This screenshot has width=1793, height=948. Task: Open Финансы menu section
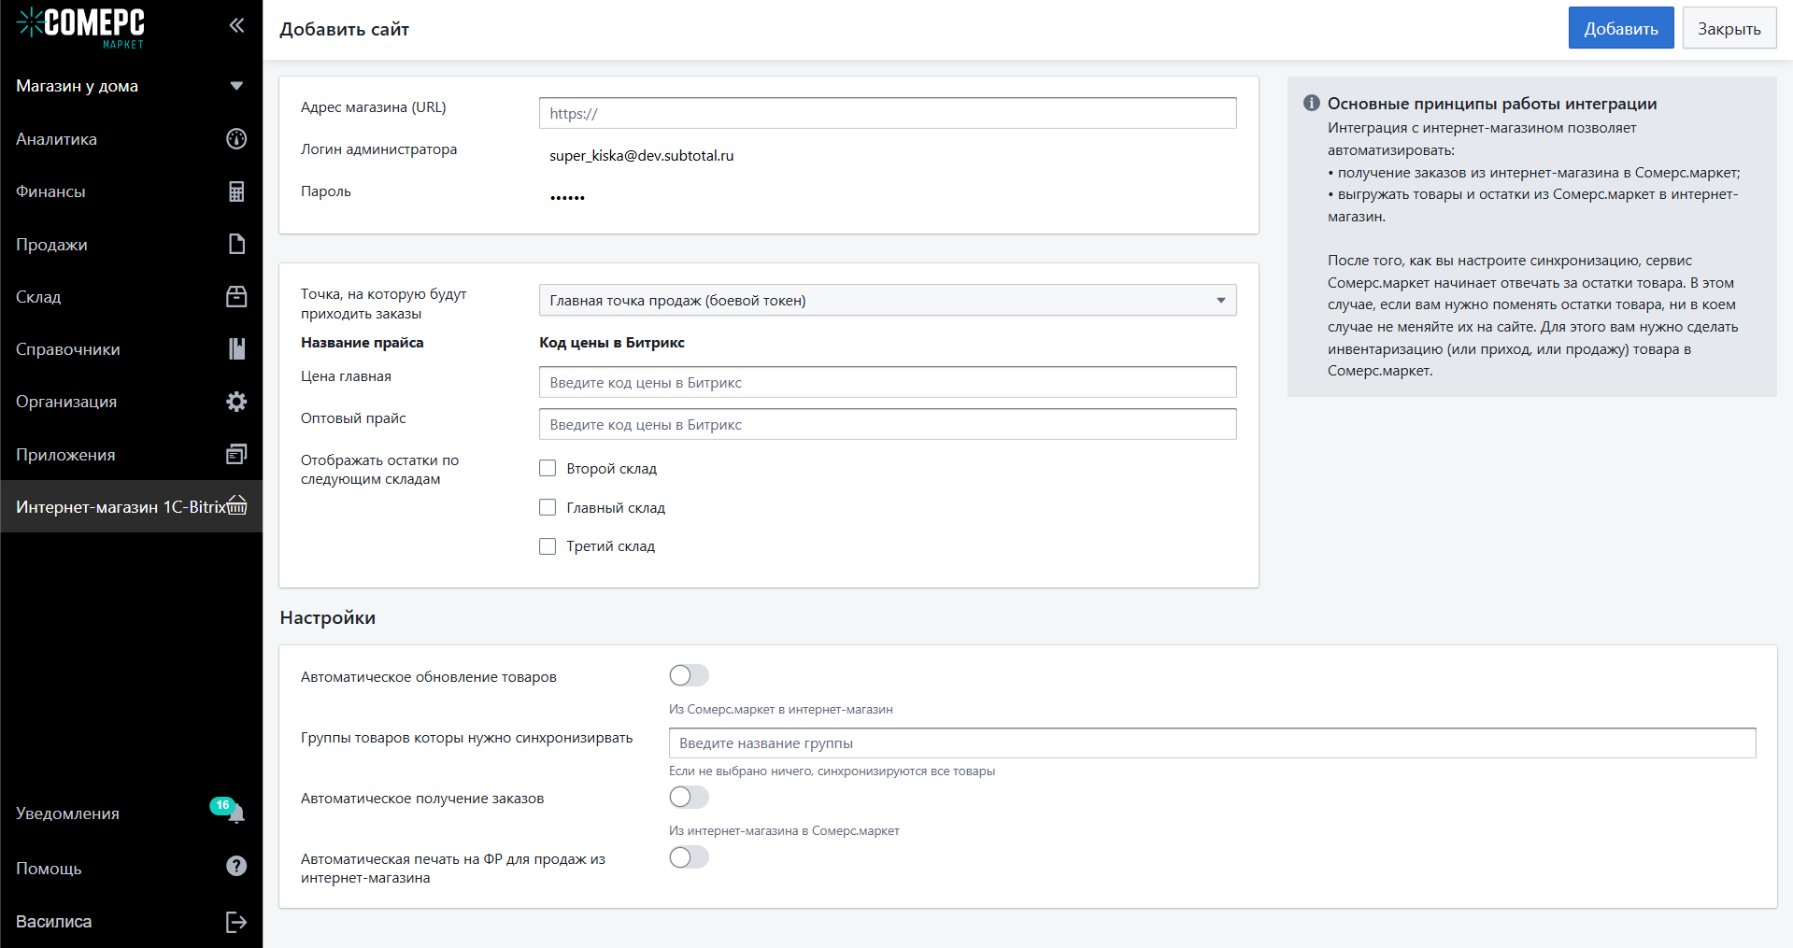point(131,191)
